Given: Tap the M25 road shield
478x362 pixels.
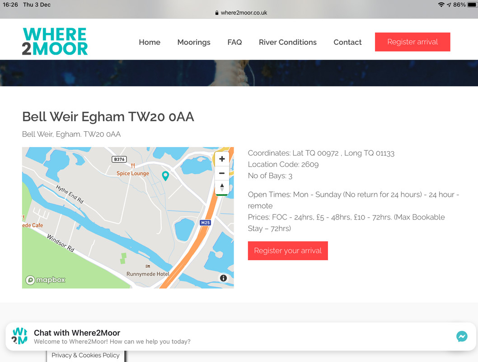Looking at the screenshot, I should pos(206,223).
